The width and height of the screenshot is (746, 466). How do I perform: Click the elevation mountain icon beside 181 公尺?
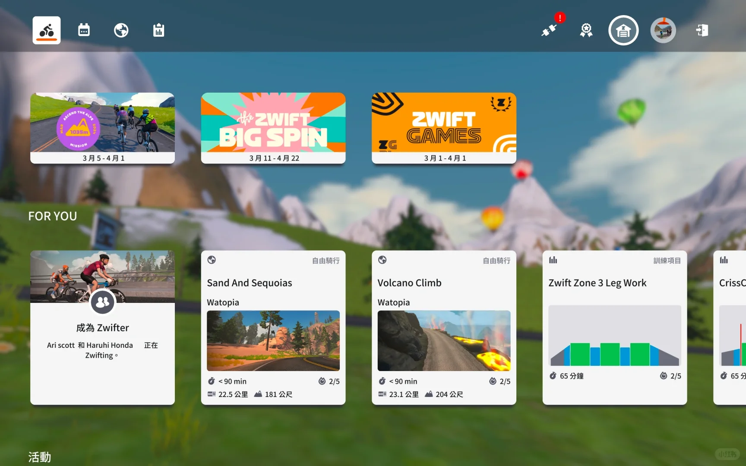258,394
